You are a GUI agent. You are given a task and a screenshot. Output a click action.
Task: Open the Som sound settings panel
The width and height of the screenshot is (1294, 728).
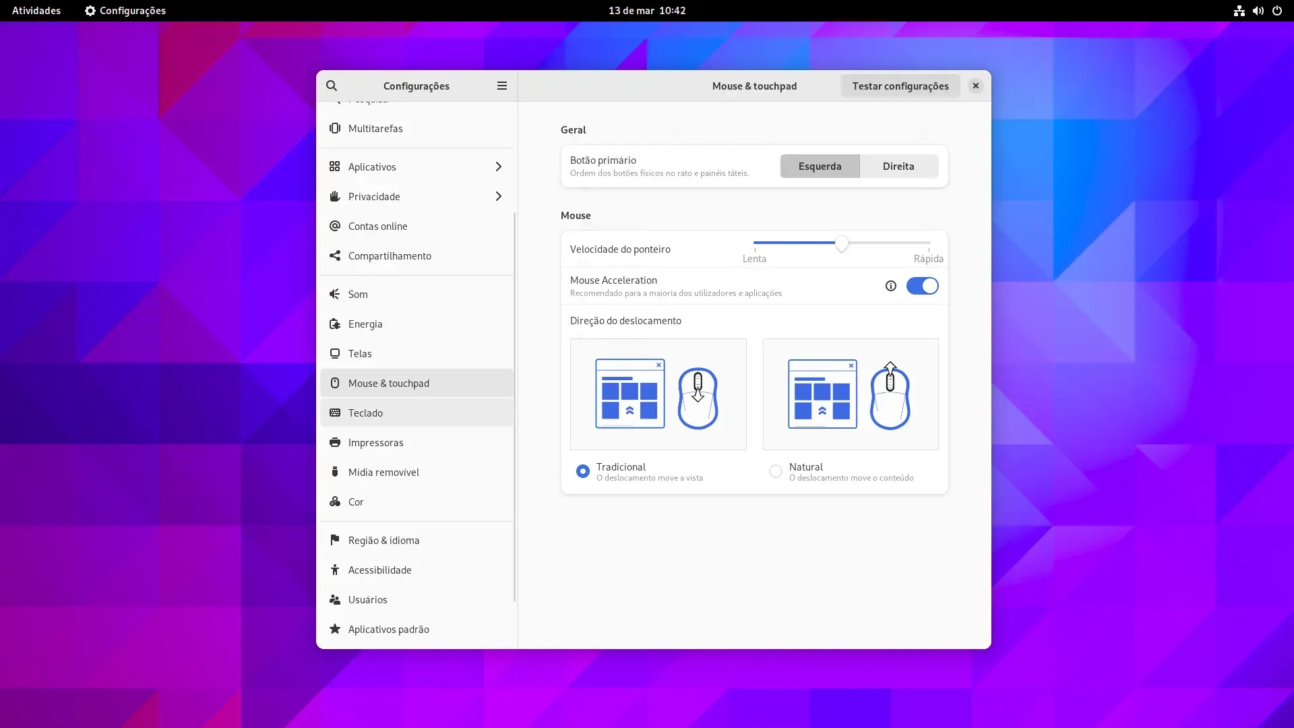coord(417,294)
